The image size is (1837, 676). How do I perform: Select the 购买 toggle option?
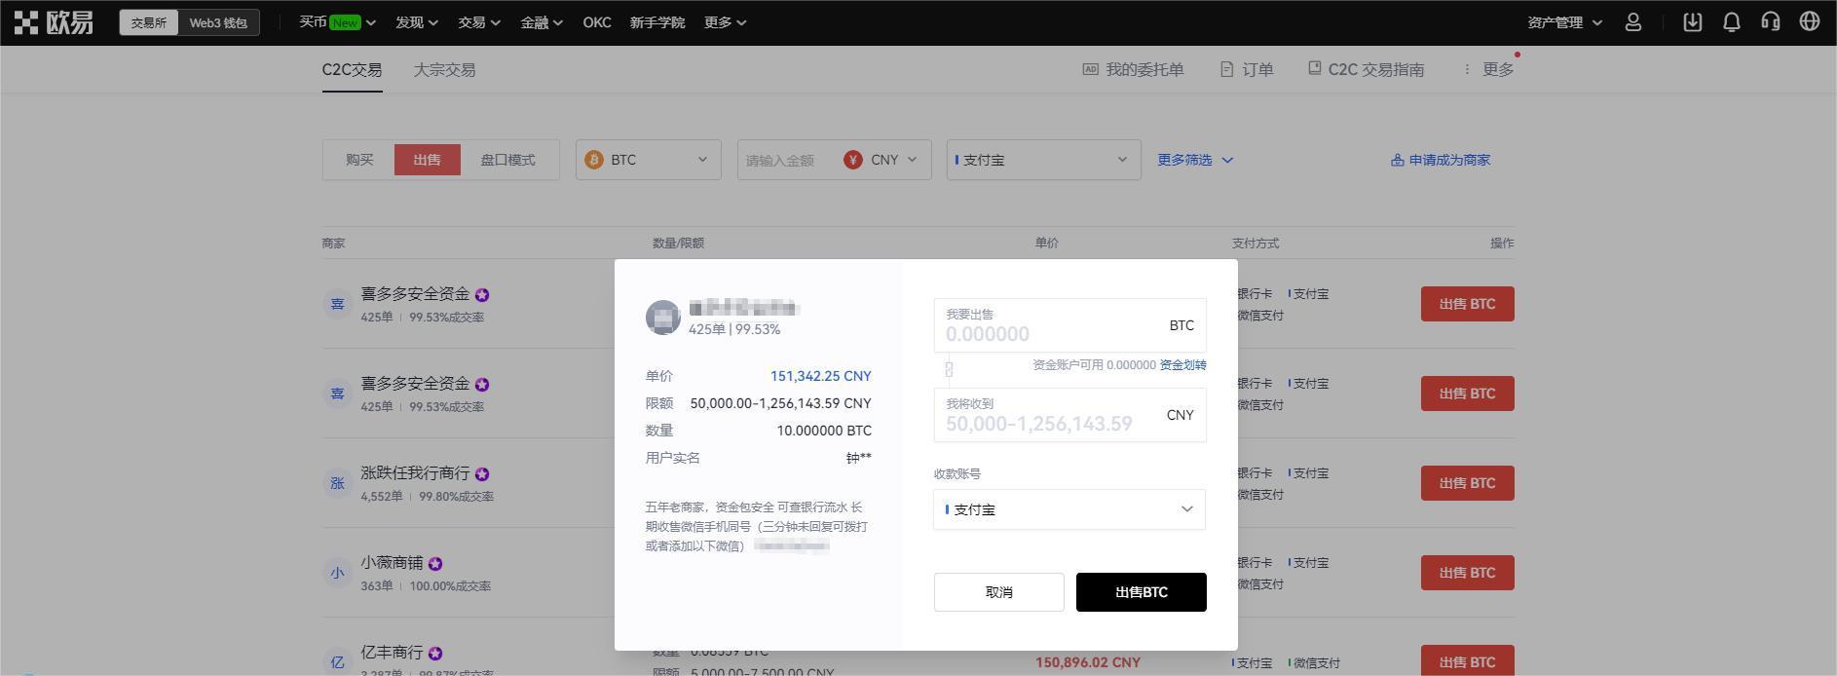(358, 160)
